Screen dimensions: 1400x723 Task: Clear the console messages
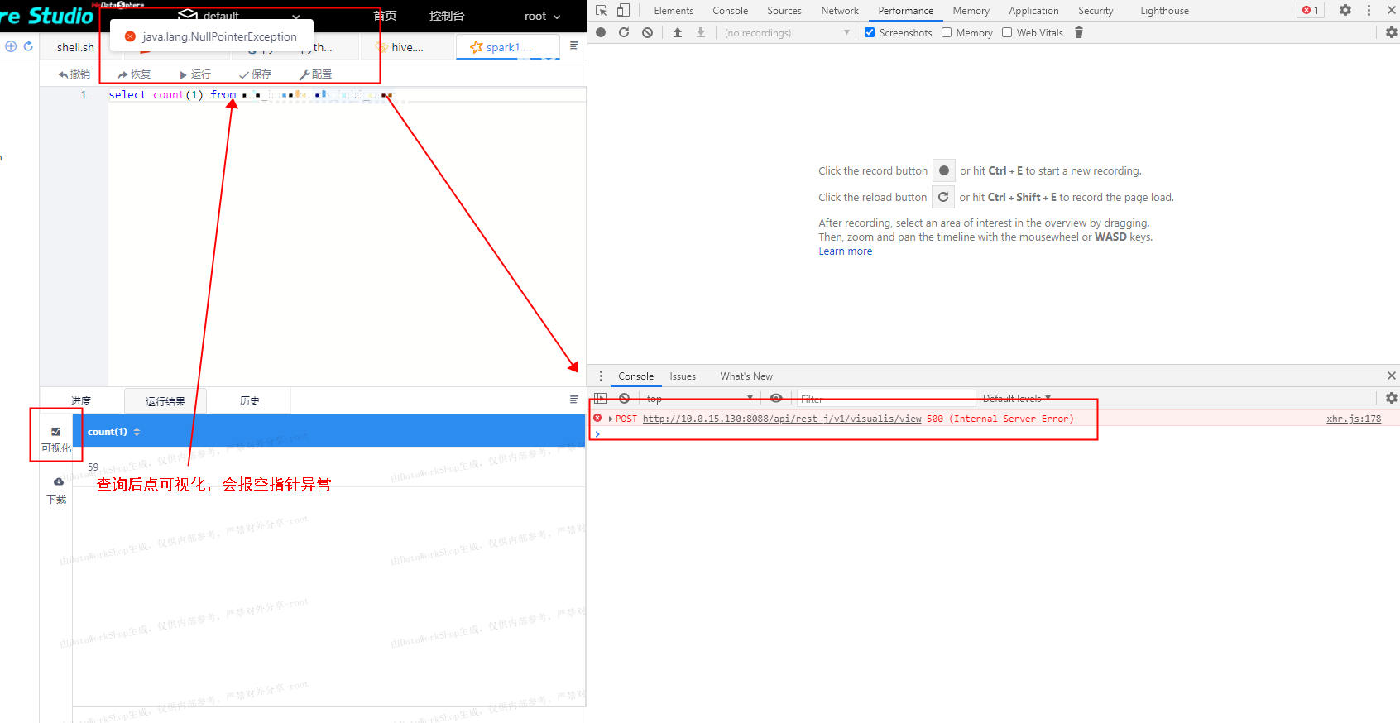click(625, 398)
